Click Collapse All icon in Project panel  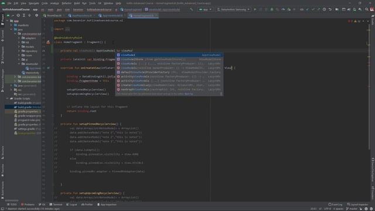30,15
